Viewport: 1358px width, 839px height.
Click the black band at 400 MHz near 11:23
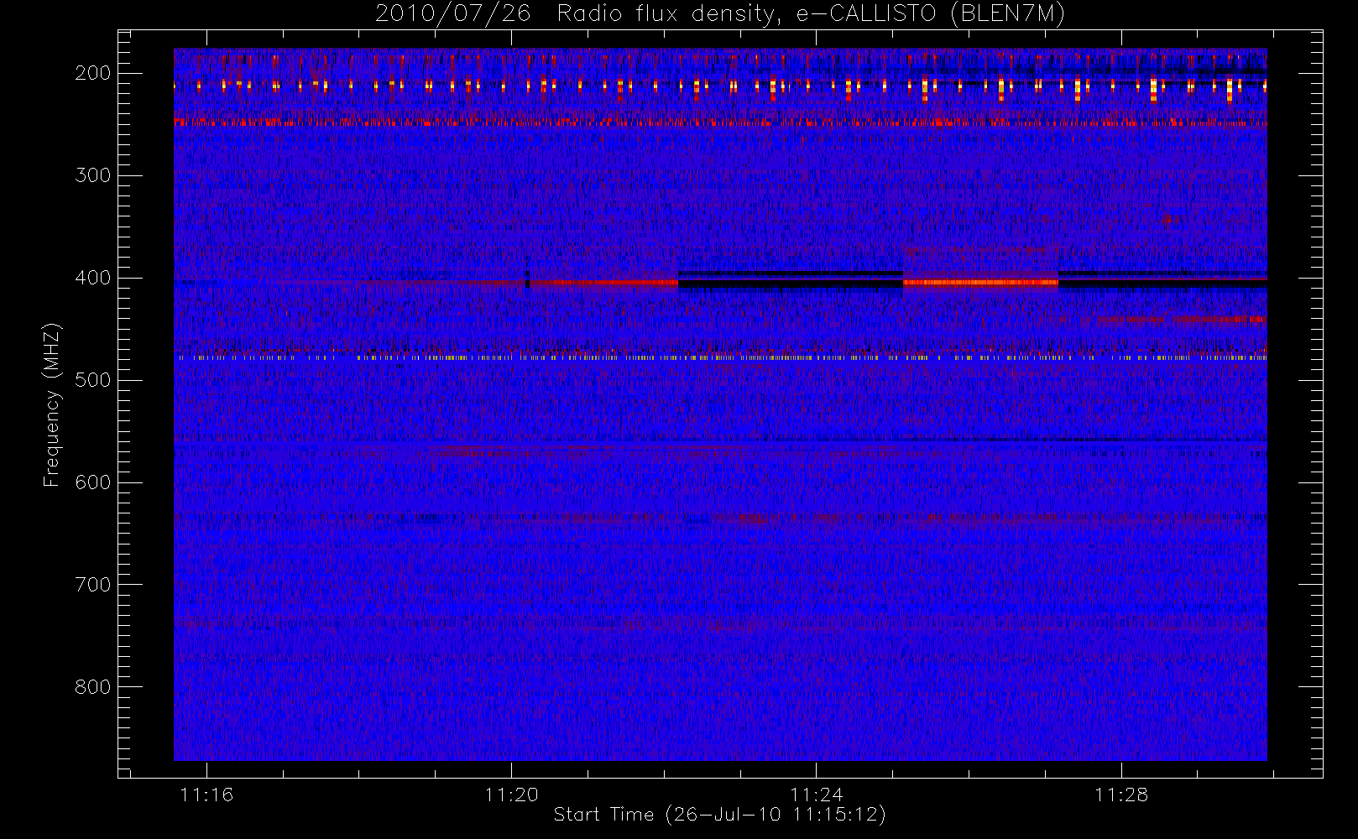coord(790,284)
